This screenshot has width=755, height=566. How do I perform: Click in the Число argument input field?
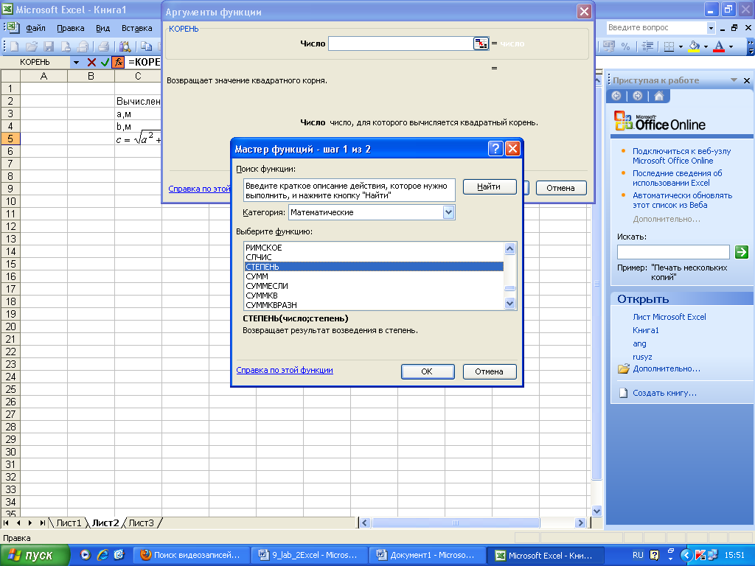pyautogui.click(x=400, y=43)
